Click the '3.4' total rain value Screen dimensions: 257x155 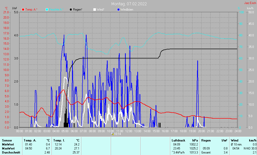click(x=226, y=152)
